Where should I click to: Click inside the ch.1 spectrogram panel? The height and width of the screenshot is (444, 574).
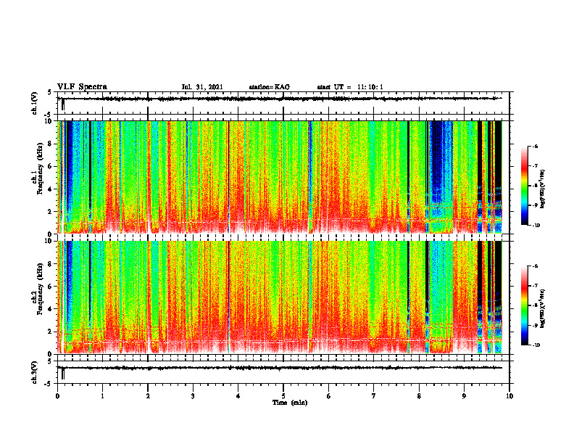point(283,177)
